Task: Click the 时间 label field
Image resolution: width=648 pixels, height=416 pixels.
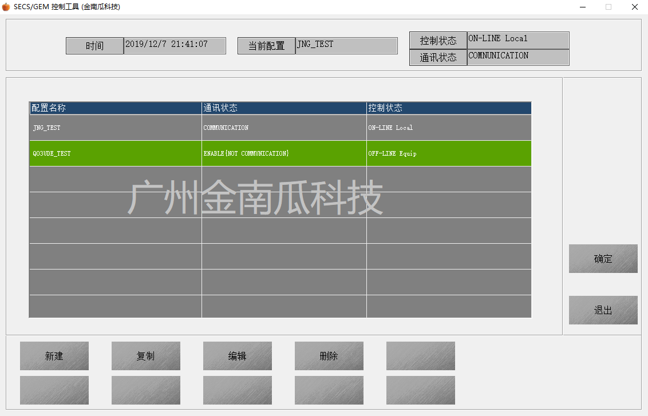Action: point(94,45)
